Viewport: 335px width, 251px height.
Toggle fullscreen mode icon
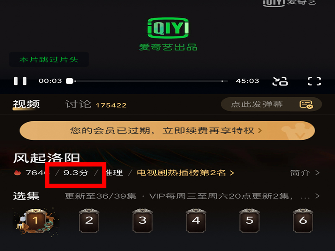[x=314, y=81]
